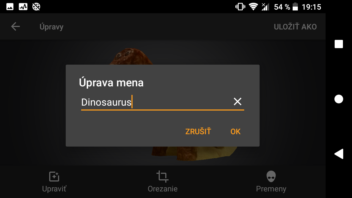Screen dimensions: 352x198
Task: Switch to the Premeny tab label
Action: tap(271, 189)
